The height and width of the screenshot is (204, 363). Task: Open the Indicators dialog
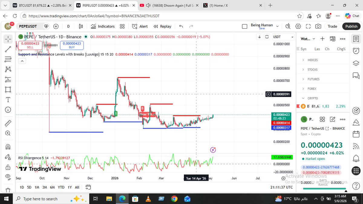coord(103,26)
